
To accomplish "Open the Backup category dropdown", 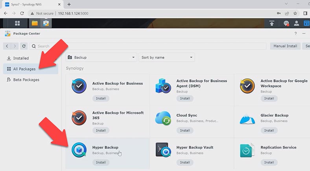I will pyautogui.click(x=101, y=58).
